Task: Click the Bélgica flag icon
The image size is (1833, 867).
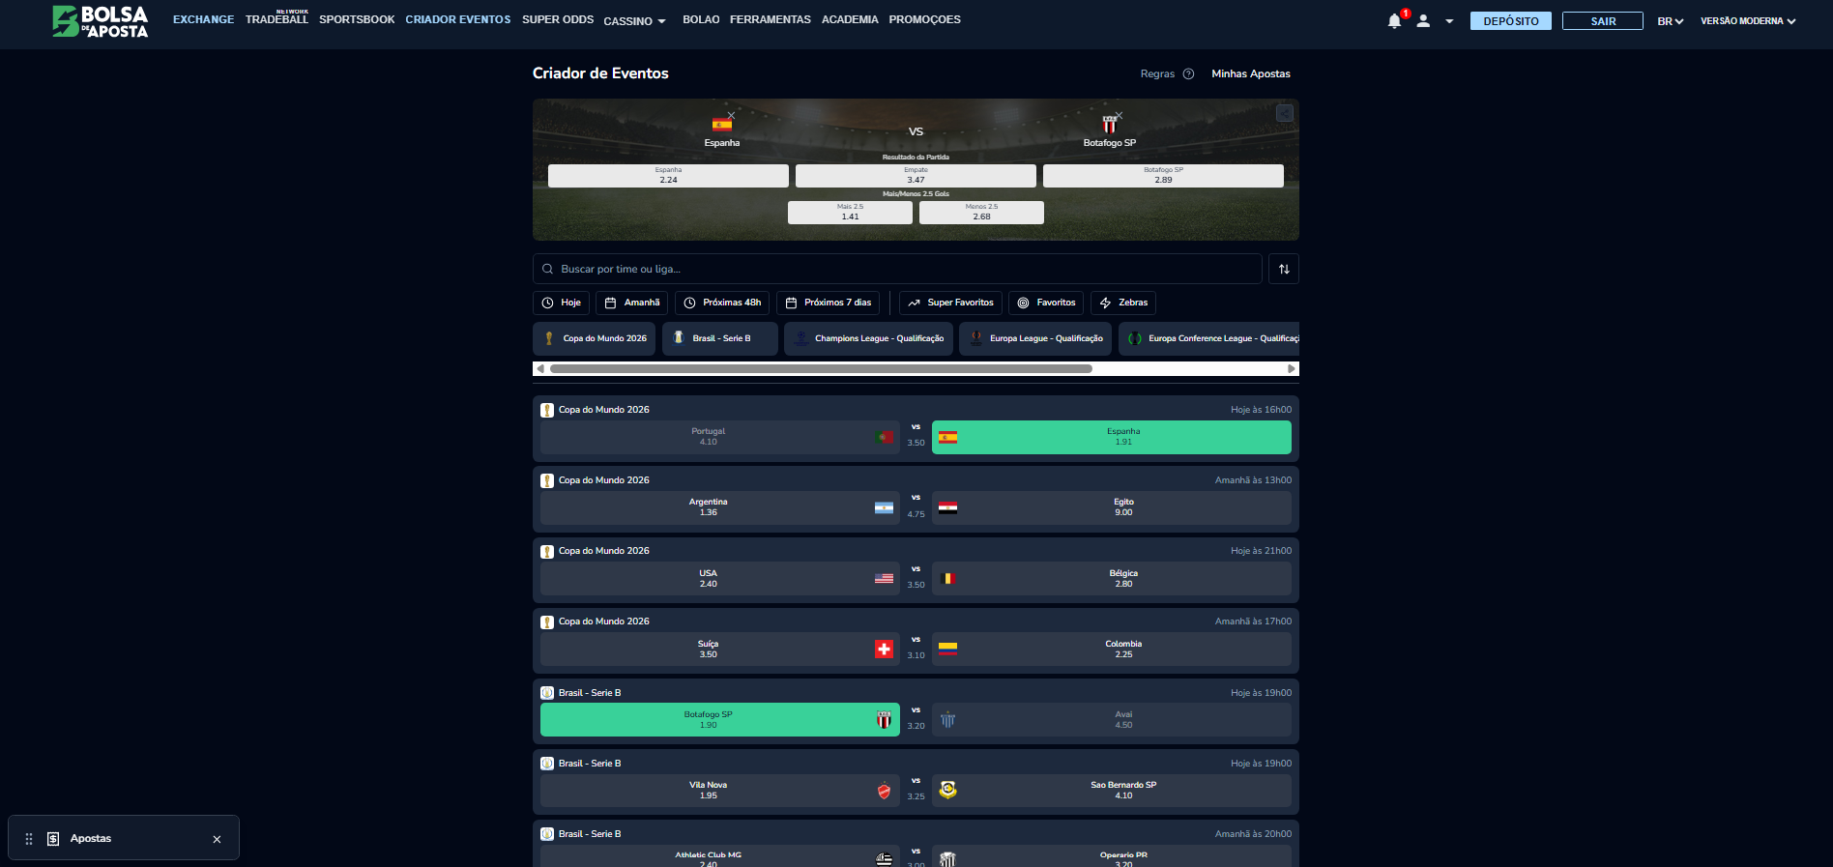Action: [x=947, y=578]
